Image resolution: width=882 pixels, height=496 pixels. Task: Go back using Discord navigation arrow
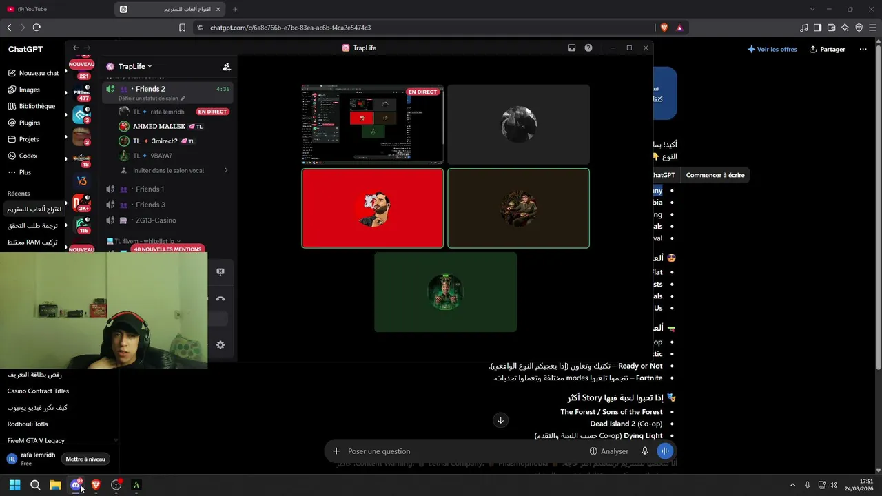76,48
